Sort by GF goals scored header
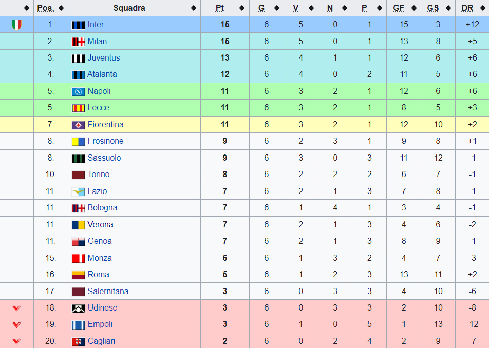Screen dimensions: 489x348 399,8
